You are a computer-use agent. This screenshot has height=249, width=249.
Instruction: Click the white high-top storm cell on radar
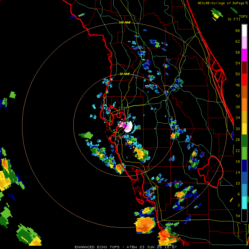pos(129,127)
